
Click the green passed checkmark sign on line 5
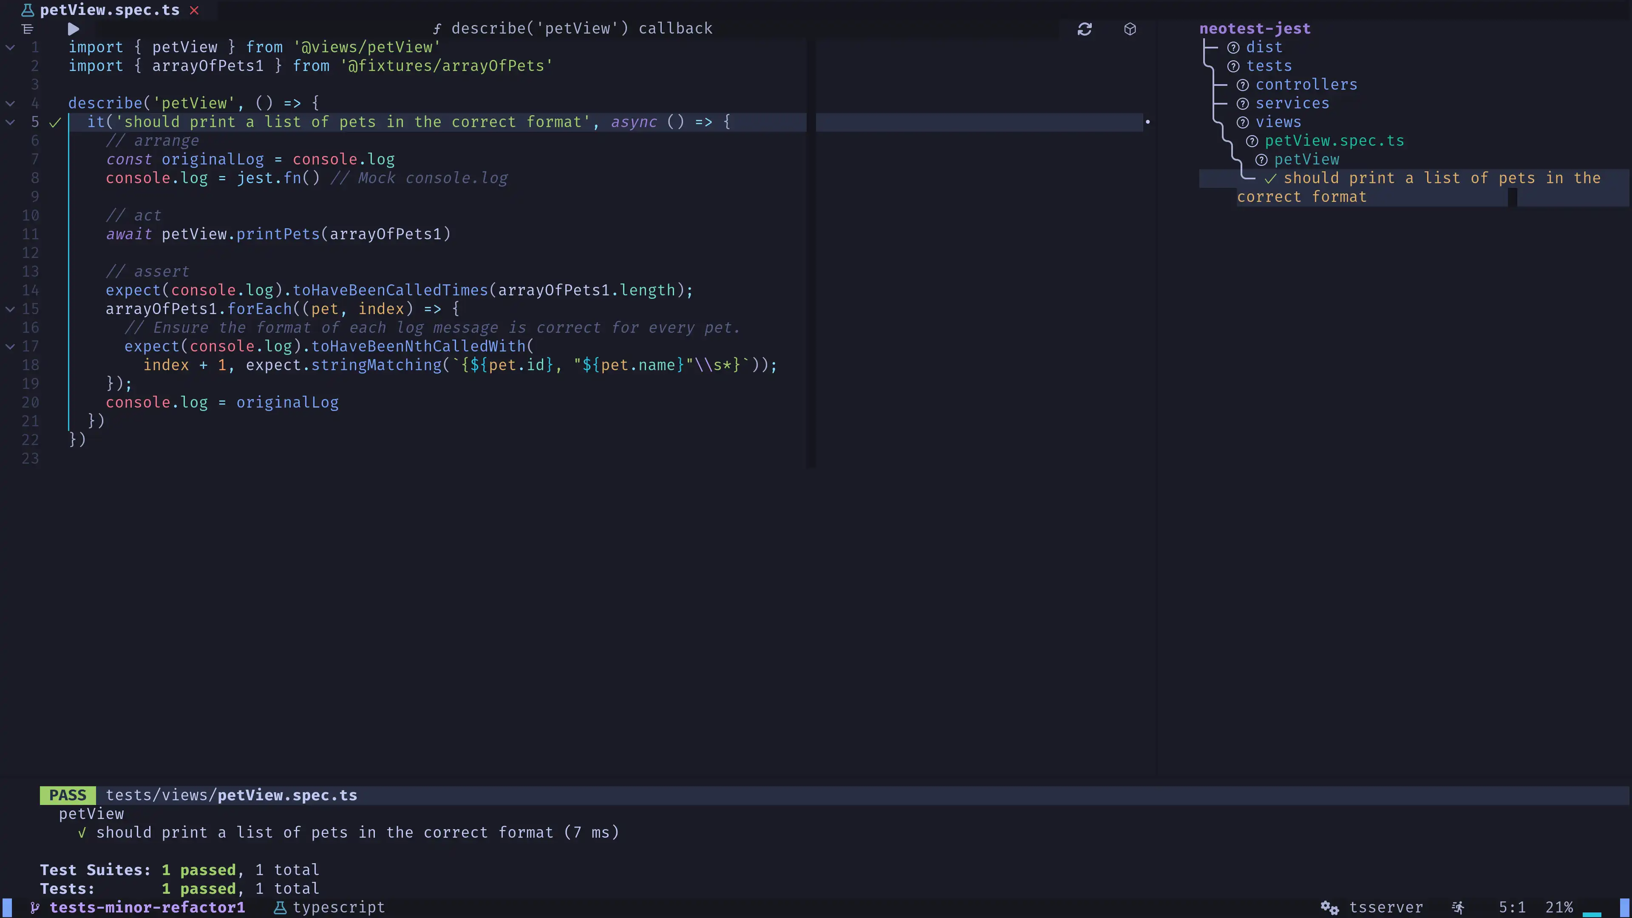coord(55,122)
